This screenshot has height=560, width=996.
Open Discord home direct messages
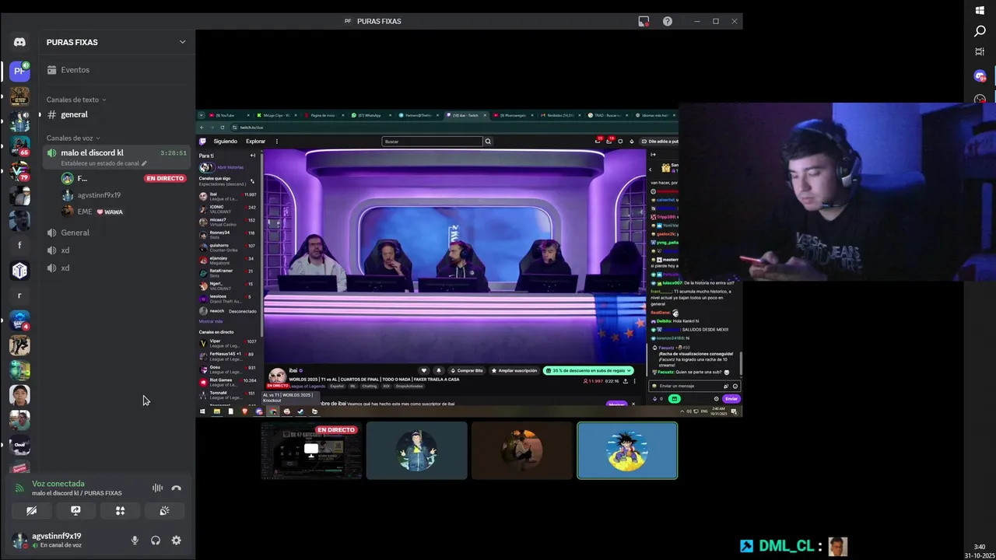[19, 42]
